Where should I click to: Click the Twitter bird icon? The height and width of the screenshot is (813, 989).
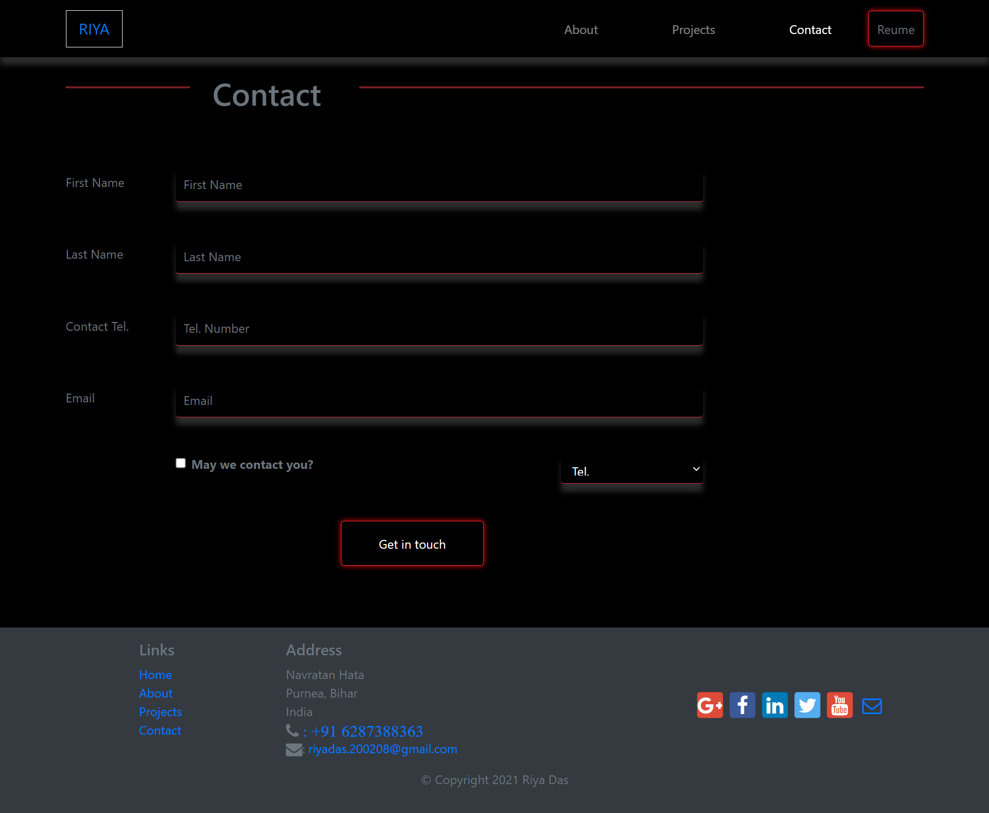(x=807, y=705)
